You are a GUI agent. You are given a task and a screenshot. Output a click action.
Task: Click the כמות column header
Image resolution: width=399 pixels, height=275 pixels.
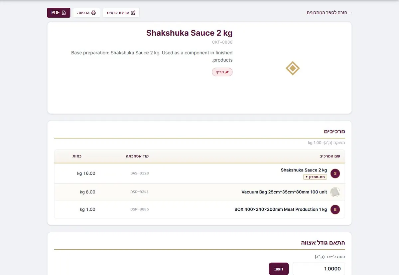[77, 156]
